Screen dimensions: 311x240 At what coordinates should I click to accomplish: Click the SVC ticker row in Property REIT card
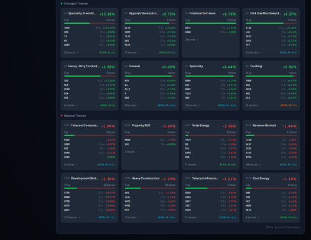(150, 144)
